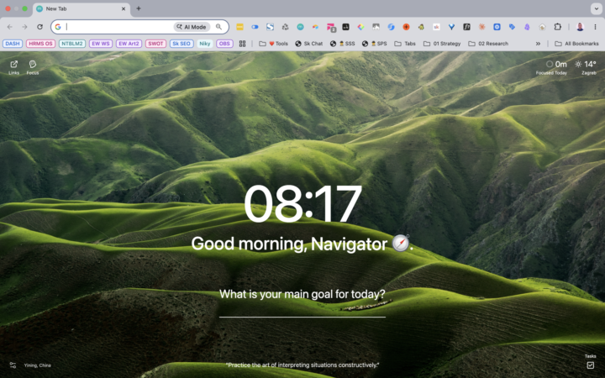Expand the Tabs bookmark folder
The width and height of the screenshot is (605, 378).
tap(405, 44)
